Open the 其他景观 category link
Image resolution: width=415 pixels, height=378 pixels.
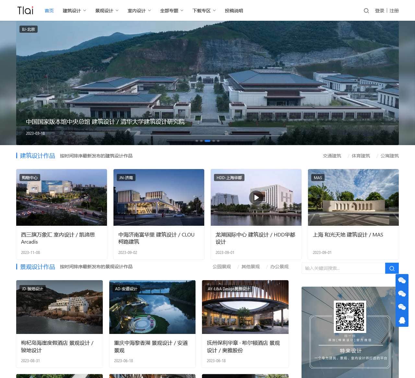pyautogui.click(x=251, y=267)
